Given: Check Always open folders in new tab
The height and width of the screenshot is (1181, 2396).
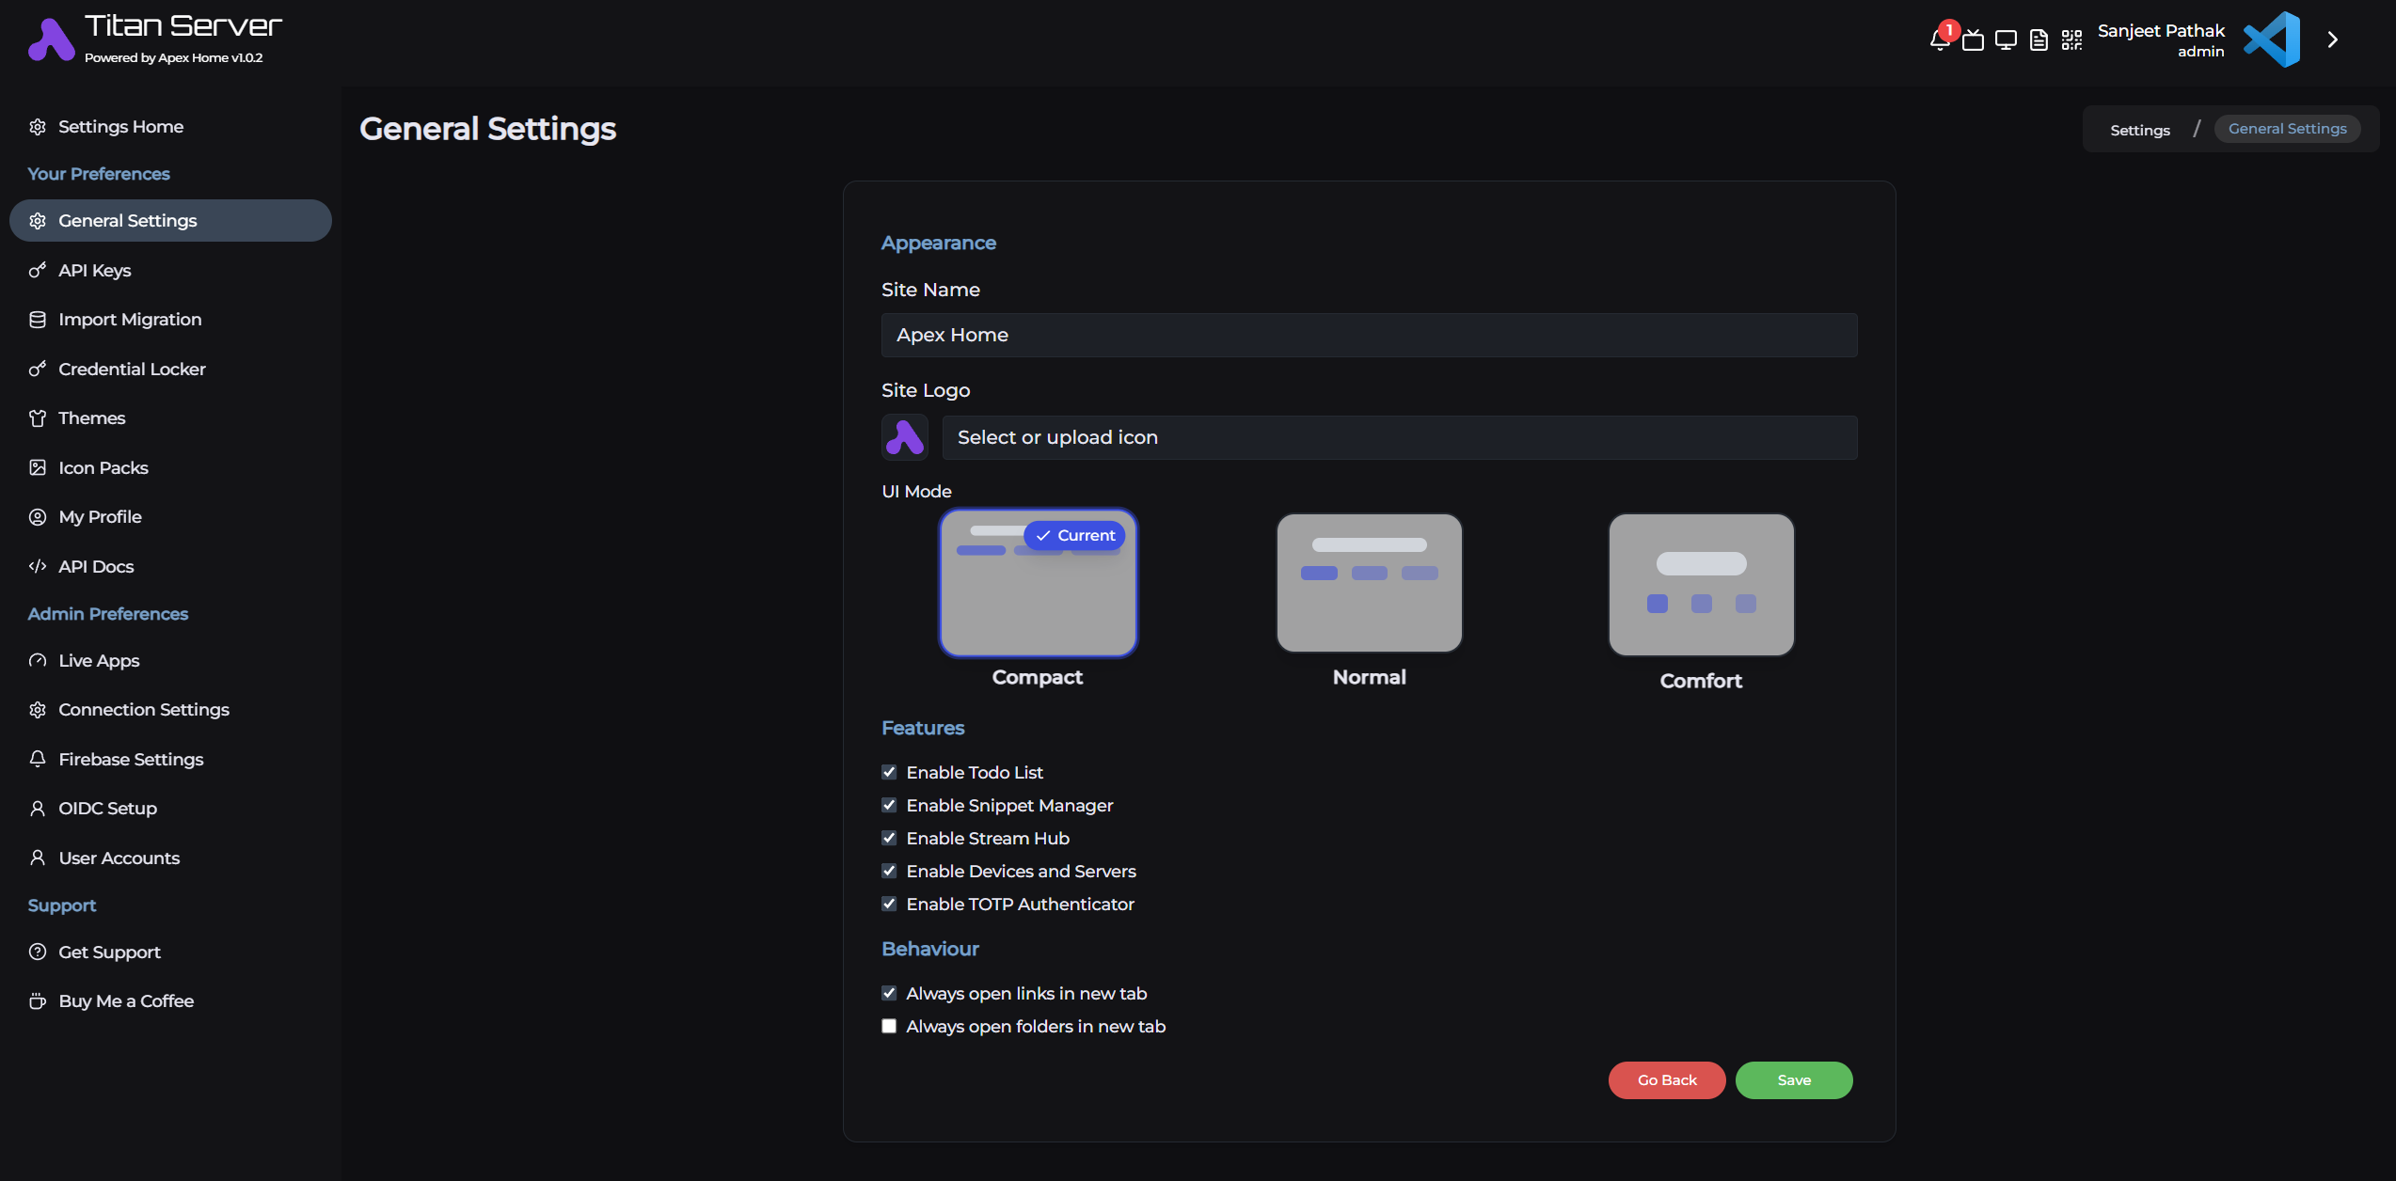Looking at the screenshot, I should tap(889, 1026).
